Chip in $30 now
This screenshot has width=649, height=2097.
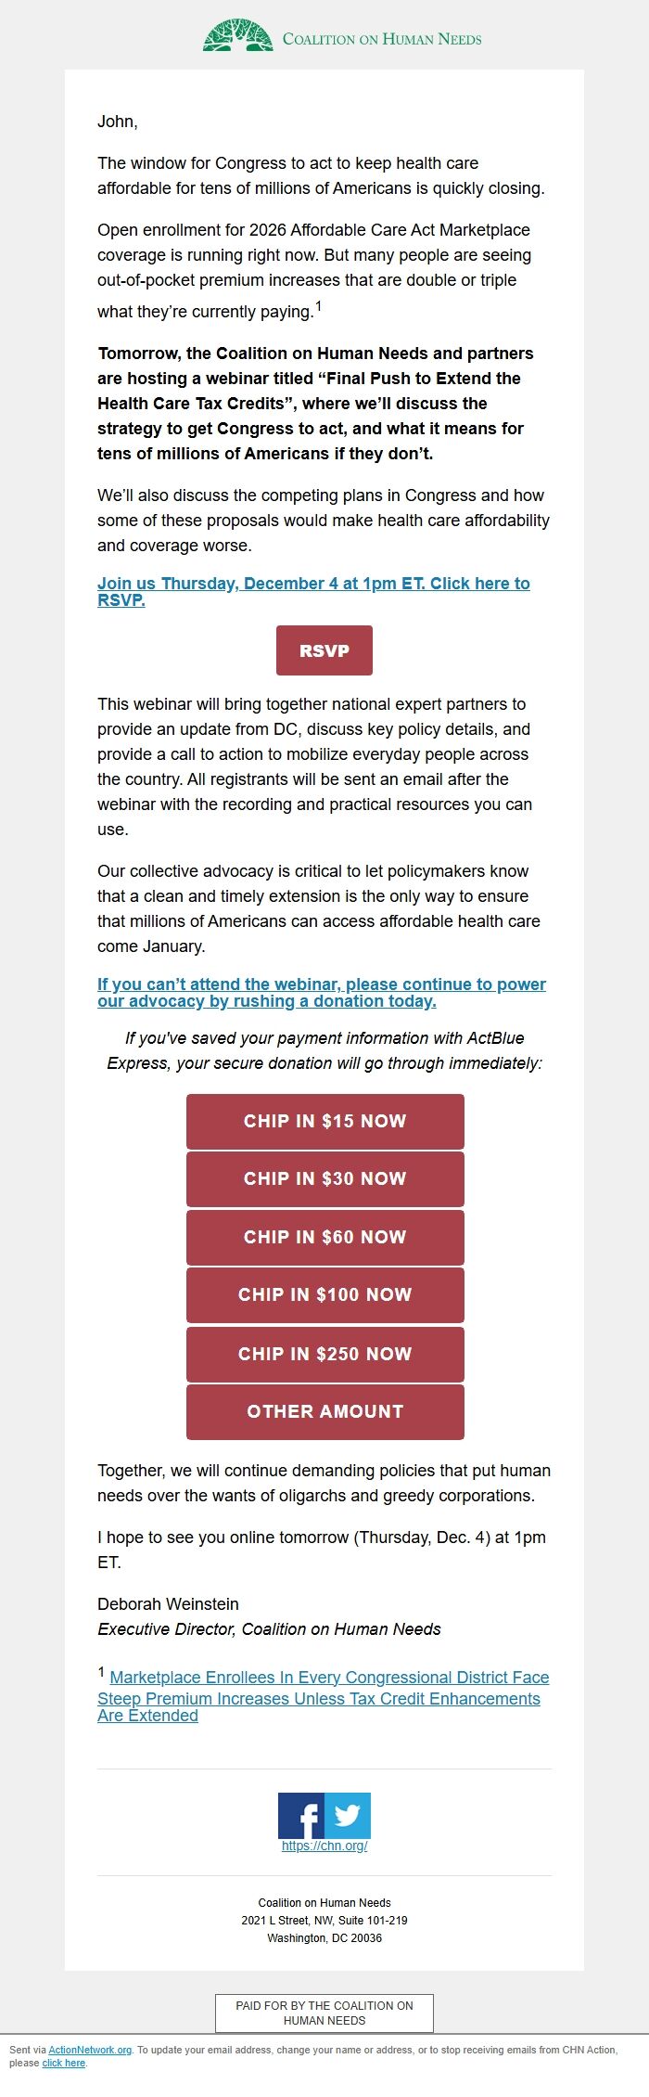[x=324, y=1179]
